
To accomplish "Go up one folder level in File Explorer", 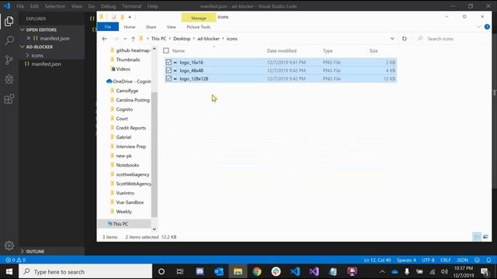I will (133, 39).
